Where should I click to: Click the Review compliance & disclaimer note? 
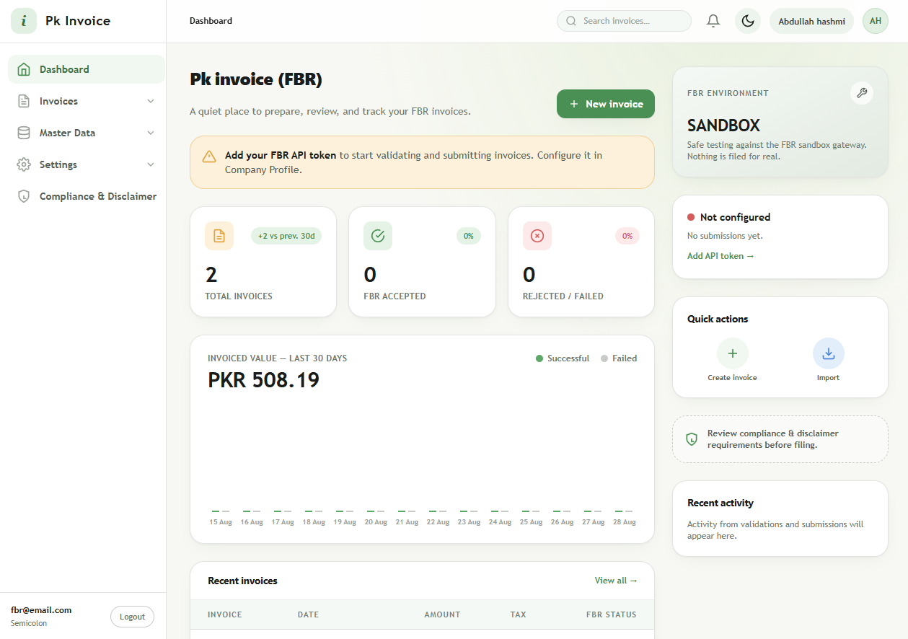pos(780,439)
